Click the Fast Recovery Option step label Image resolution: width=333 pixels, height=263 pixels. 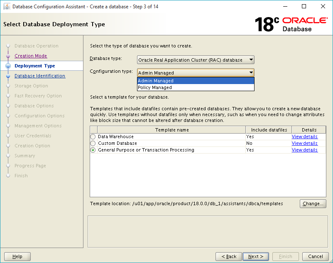click(x=38, y=96)
